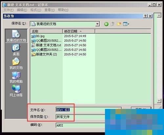The width and height of the screenshot is (164, 135).
Task: Click the date 2015-5-27 14:49
Action: pos(75,36)
